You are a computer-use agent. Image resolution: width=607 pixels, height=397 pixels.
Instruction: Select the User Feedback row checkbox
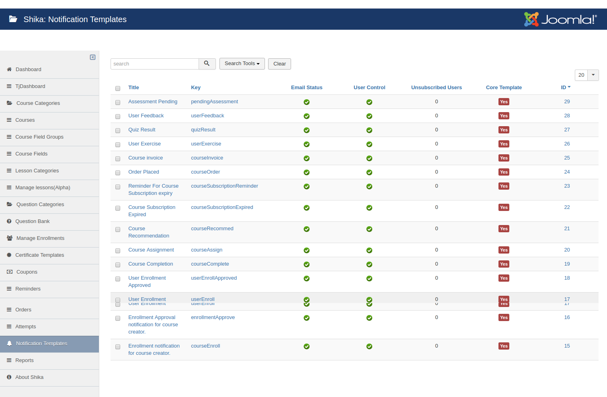click(x=118, y=117)
